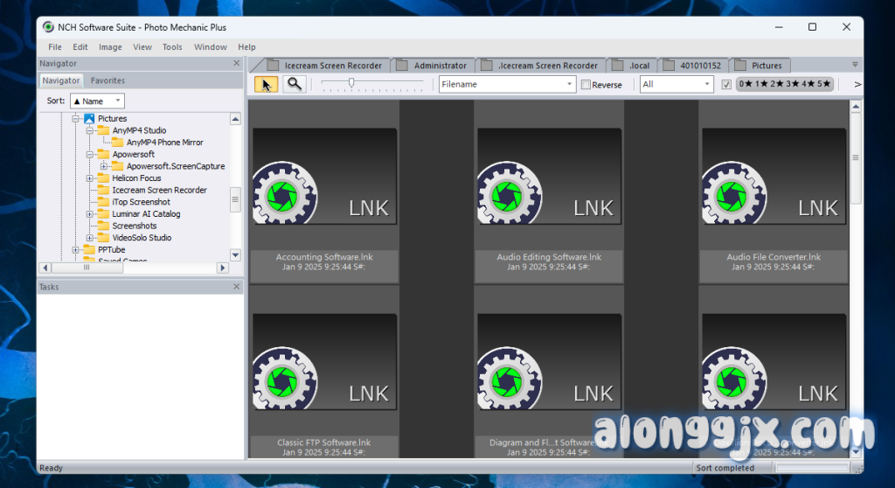
Task: Open the tab list arrow menu
Action: (x=855, y=65)
